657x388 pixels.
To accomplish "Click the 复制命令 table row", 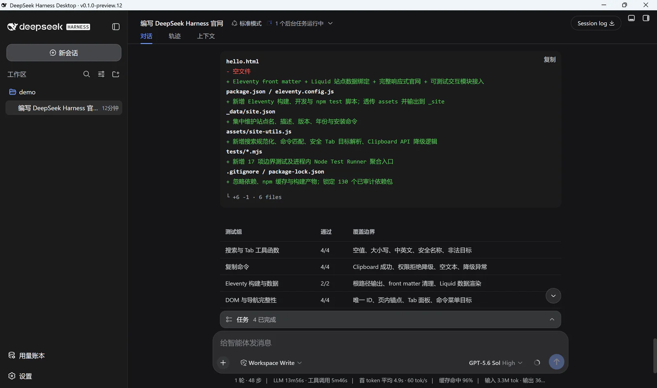I will tap(390, 267).
